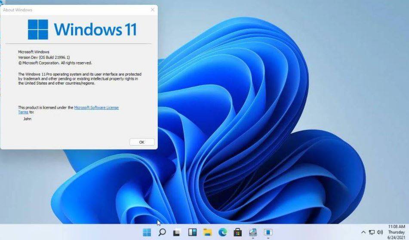The width and height of the screenshot is (409, 240).
Task: Open Microsoft Store from taskbar
Action: point(238,232)
